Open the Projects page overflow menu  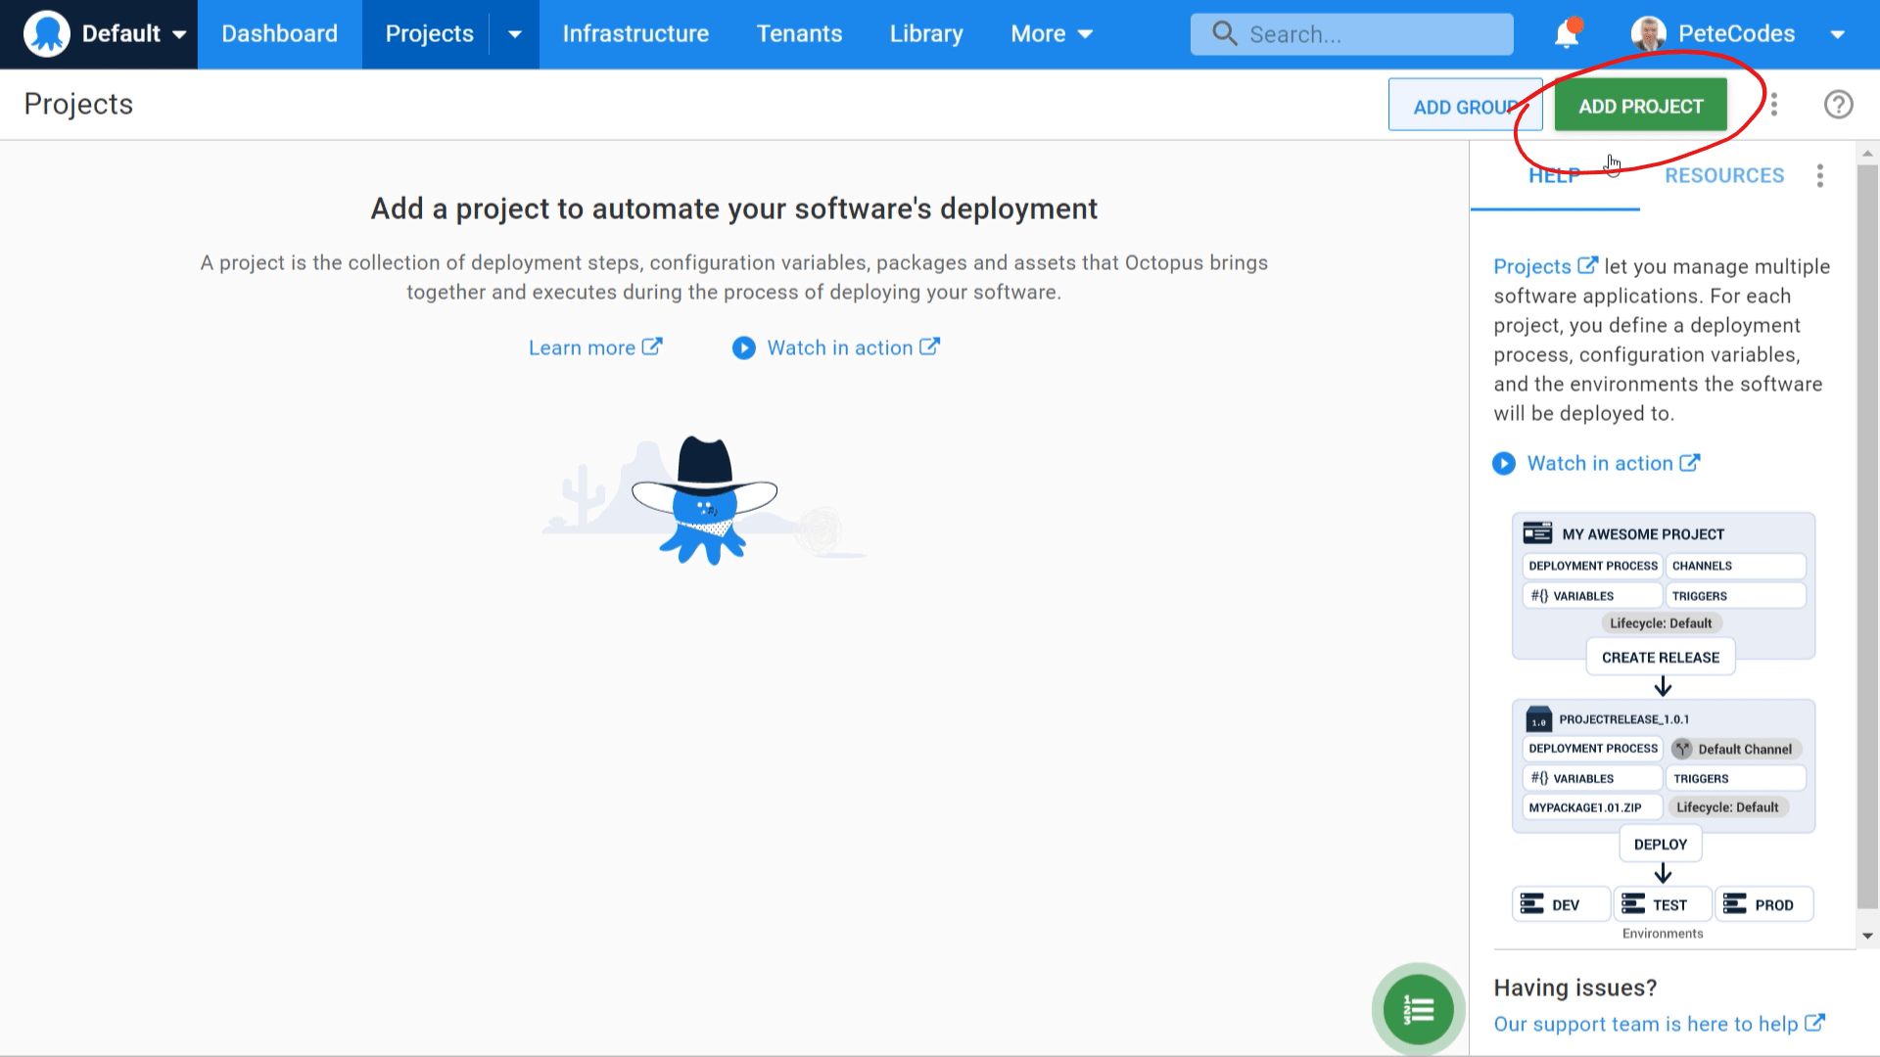pyautogui.click(x=1773, y=105)
